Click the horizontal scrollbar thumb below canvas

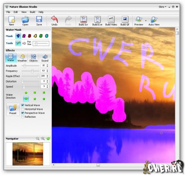coord(98,165)
